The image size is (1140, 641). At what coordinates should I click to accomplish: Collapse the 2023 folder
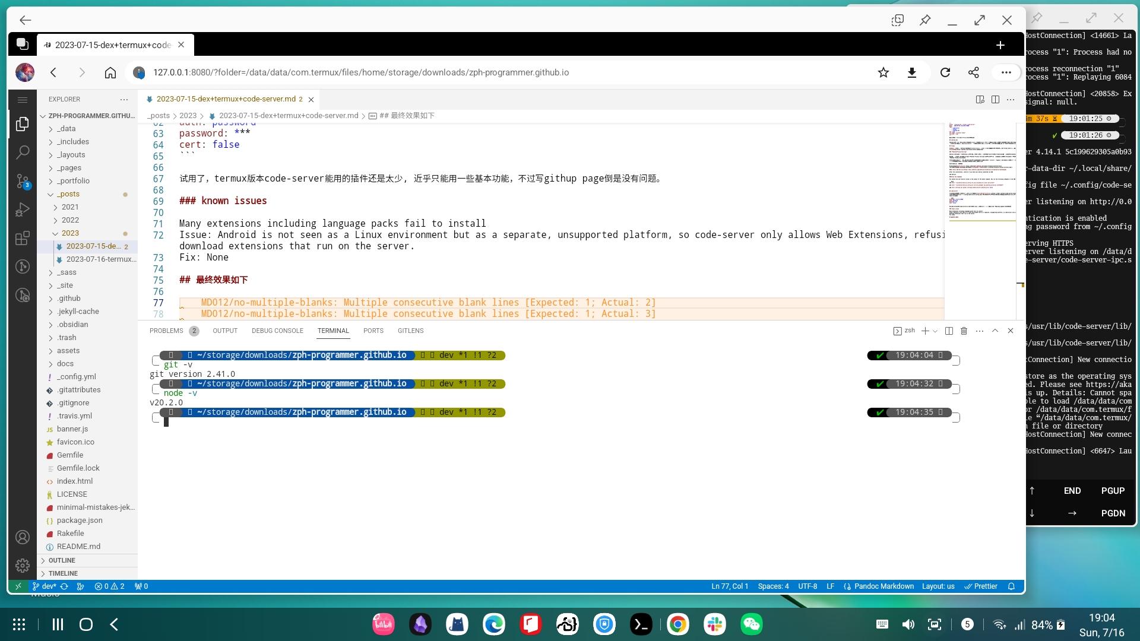coord(87,233)
